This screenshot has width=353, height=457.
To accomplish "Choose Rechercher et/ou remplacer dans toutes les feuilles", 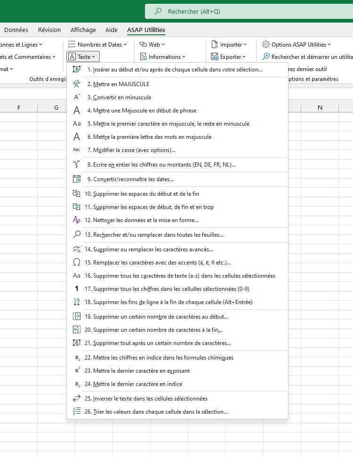I will click(177, 235).
